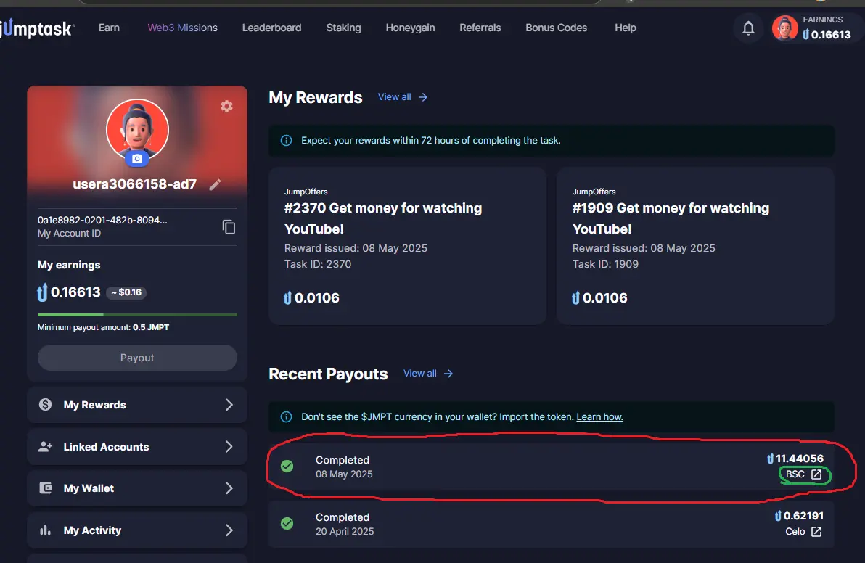Click username usera3066158-ad7
865x563 pixels.
[134, 184]
